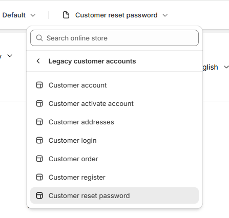229x218 pixels.
Task: Open Customer activate account template
Action: [114, 103]
